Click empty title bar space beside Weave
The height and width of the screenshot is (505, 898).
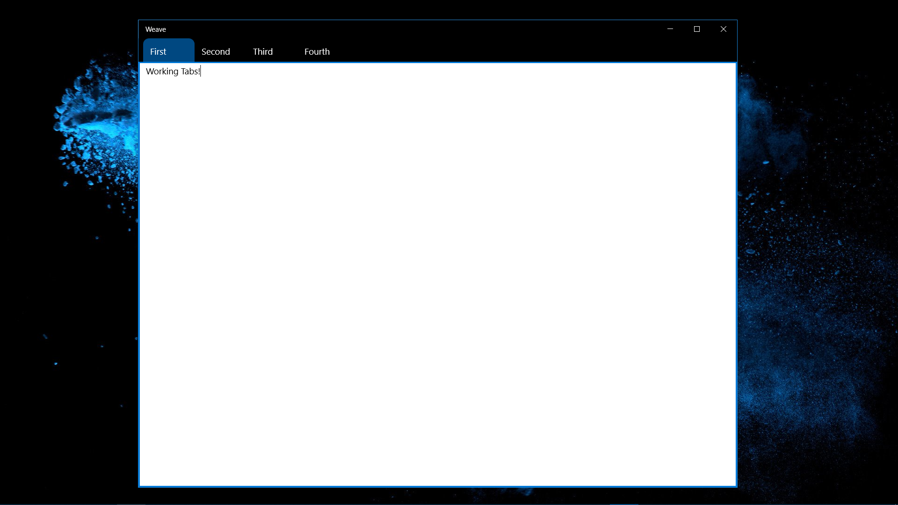(x=398, y=29)
